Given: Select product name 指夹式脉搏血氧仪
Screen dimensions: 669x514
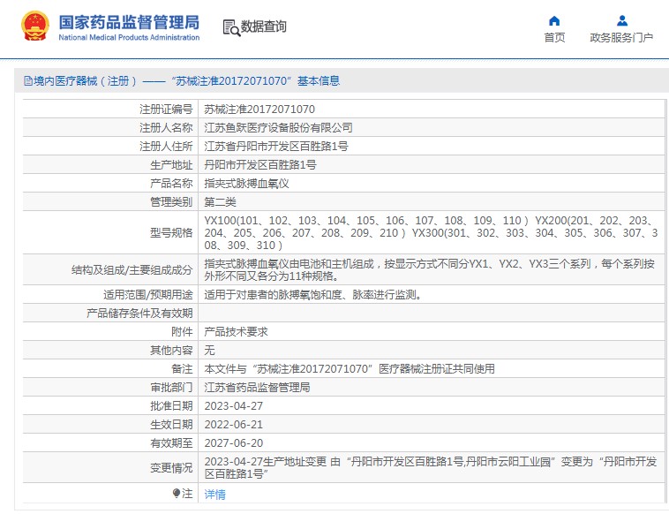Looking at the screenshot, I should click(246, 184).
